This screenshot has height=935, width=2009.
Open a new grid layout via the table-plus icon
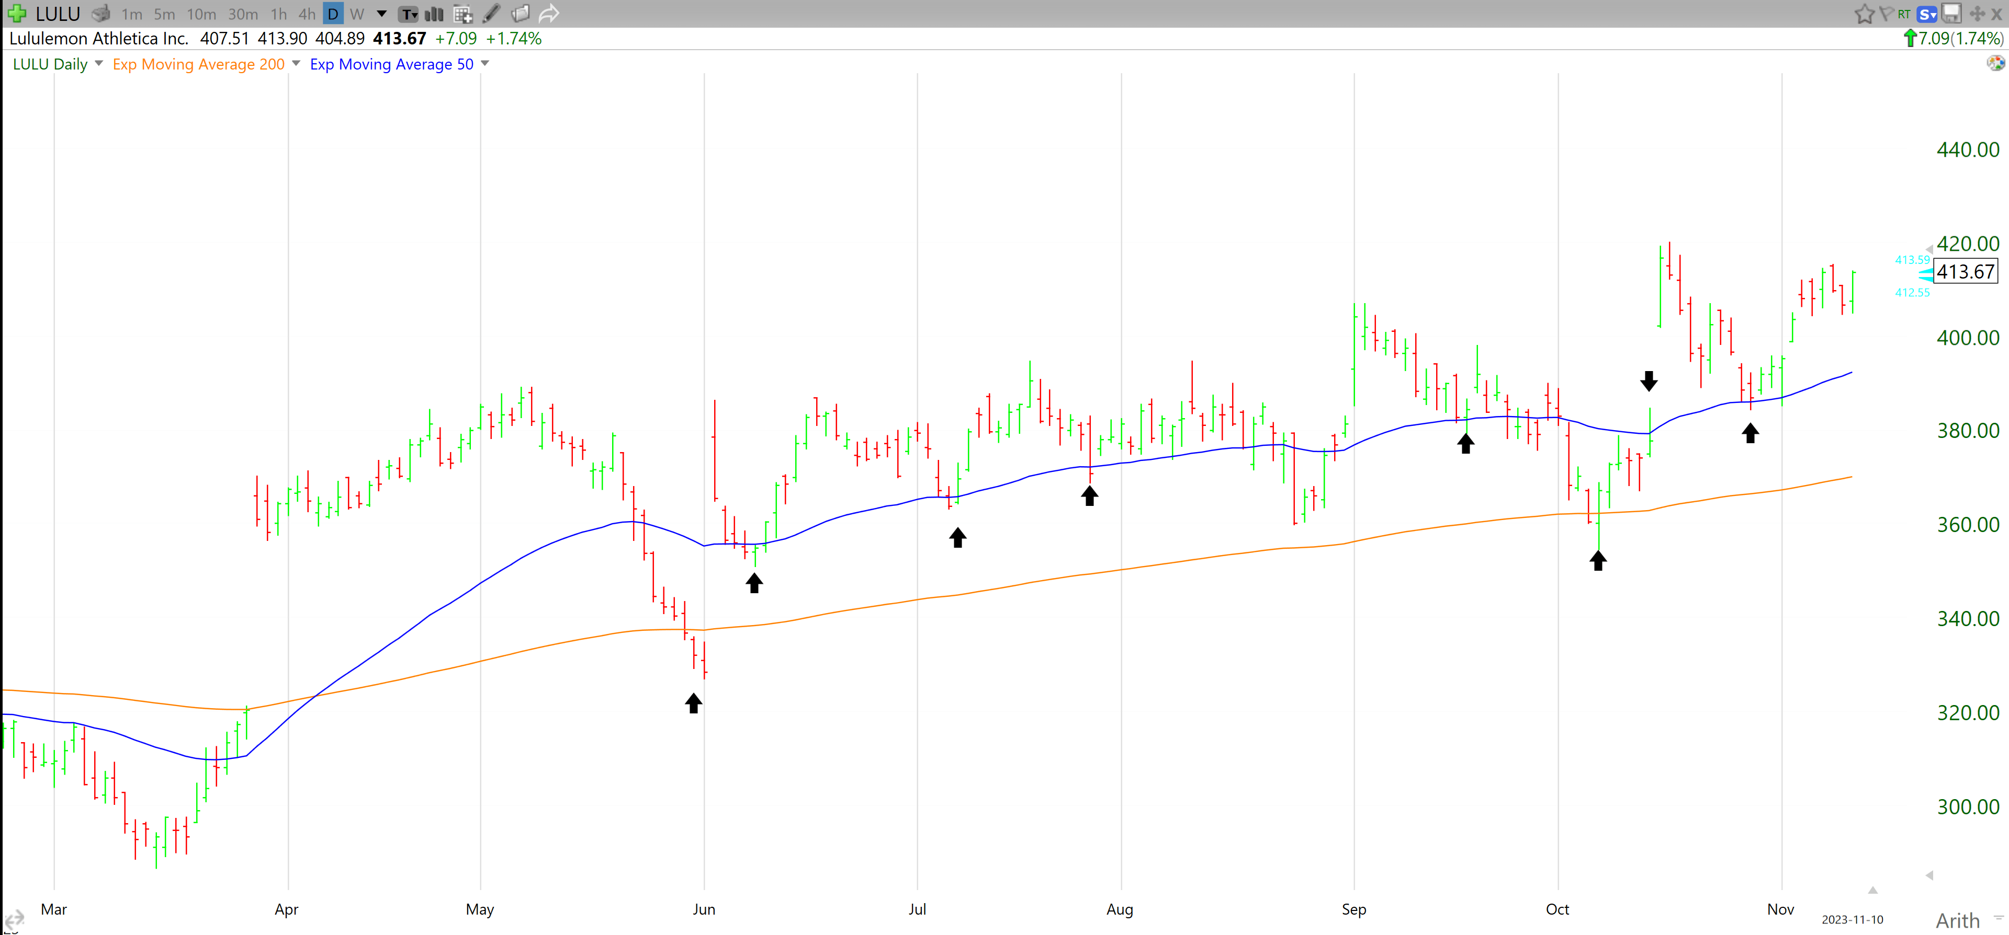coord(462,13)
